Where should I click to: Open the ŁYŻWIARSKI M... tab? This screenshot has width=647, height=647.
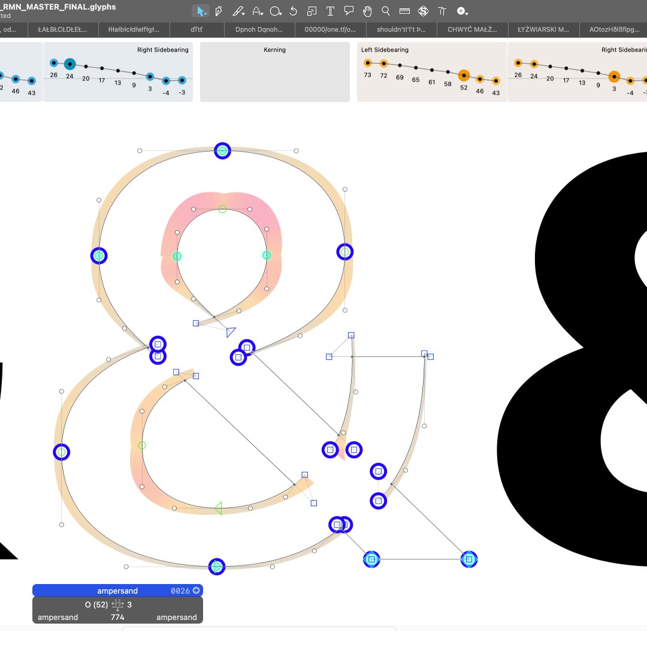[543, 29]
